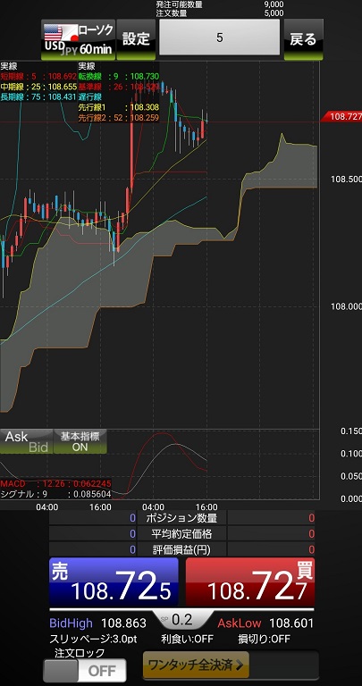Tap the 設定 settings button
The width and height of the screenshot is (362, 686).
[x=136, y=39]
